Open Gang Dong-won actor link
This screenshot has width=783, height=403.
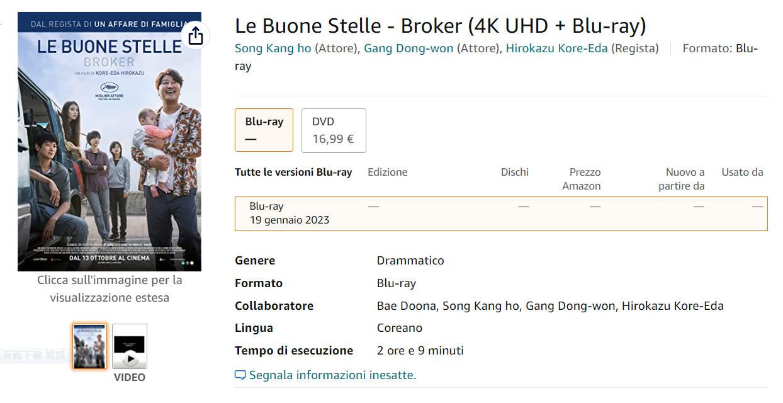408,48
